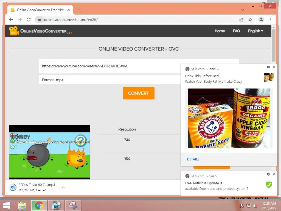This screenshot has width=281, height=211.
Task: Click the baking soda ad image
Action: 229,118
